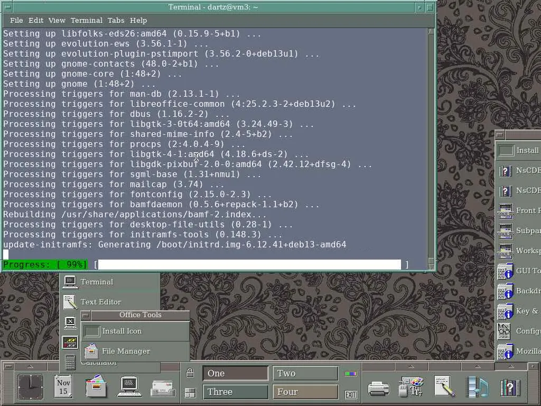Open the Mozilla entry in the help subpanel
541x406 pixels.
click(x=519, y=352)
